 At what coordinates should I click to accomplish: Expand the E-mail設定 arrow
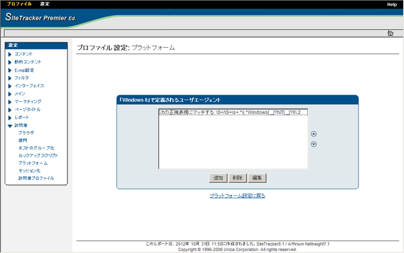pos(10,70)
